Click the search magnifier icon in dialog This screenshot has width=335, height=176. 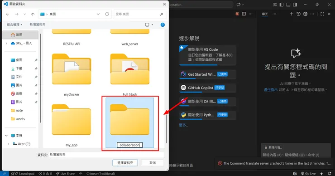(162, 14)
